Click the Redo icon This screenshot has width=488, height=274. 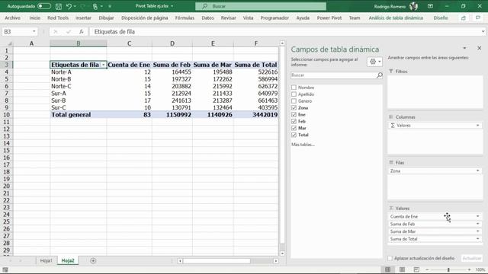click(x=83, y=6)
